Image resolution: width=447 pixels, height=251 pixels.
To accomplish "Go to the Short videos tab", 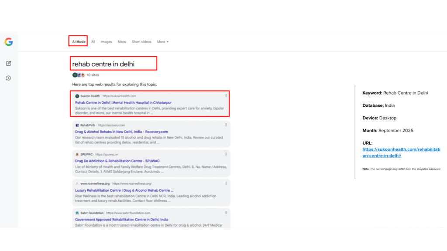I will (141, 42).
